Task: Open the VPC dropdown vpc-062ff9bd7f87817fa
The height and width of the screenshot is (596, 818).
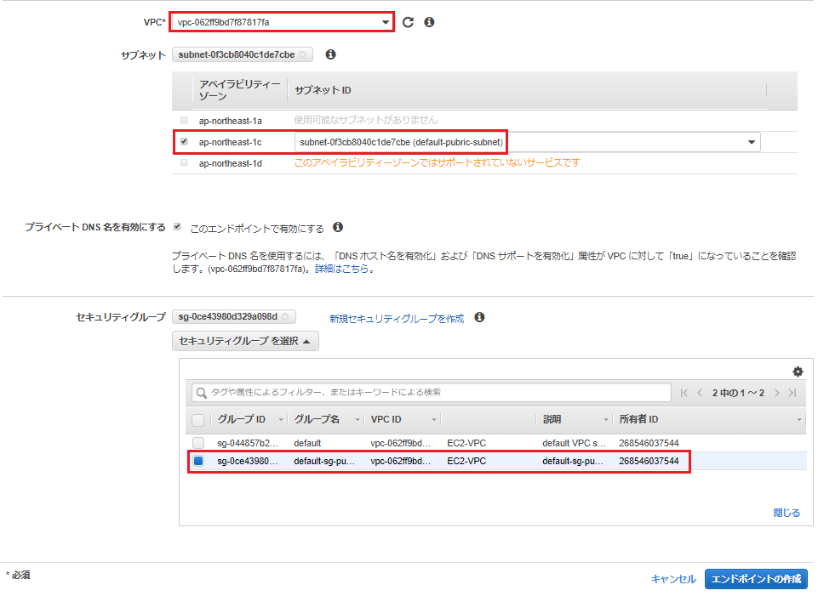Action: click(x=282, y=22)
